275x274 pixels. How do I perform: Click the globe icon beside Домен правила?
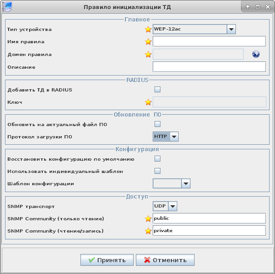tap(256, 55)
